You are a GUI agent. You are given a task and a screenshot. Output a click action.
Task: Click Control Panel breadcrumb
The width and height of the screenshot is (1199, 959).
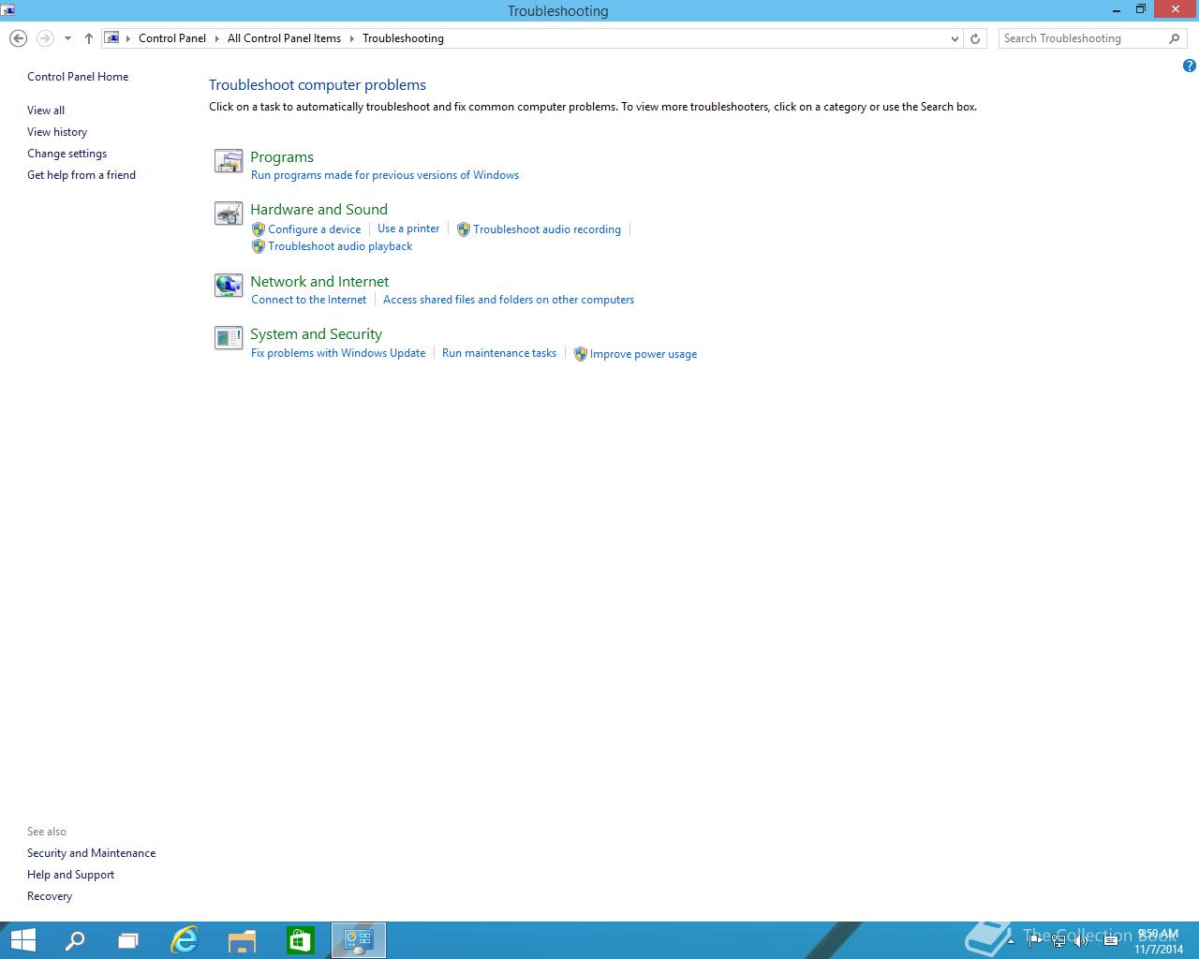tap(172, 38)
